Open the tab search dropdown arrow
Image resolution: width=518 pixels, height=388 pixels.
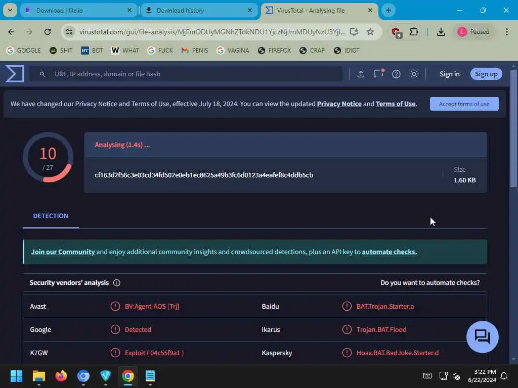tap(10, 10)
